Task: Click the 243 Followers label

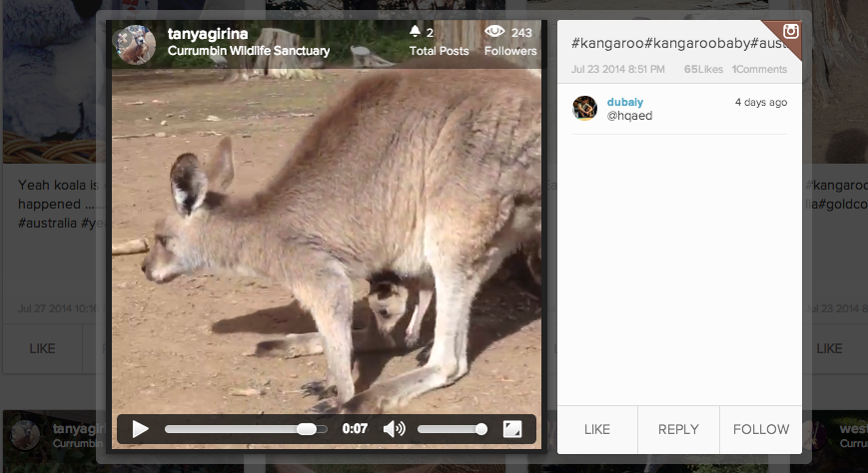Action: pyautogui.click(x=510, y=51)
